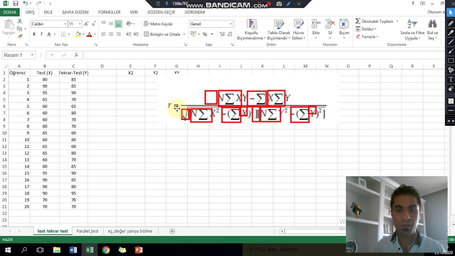The image size is (455, 256).
Task: Align cell text to the right
Action: click(x=118, y=34)
